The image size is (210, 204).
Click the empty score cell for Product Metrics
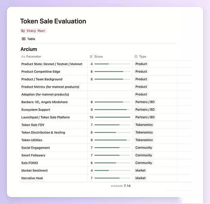tap(110, 87)
